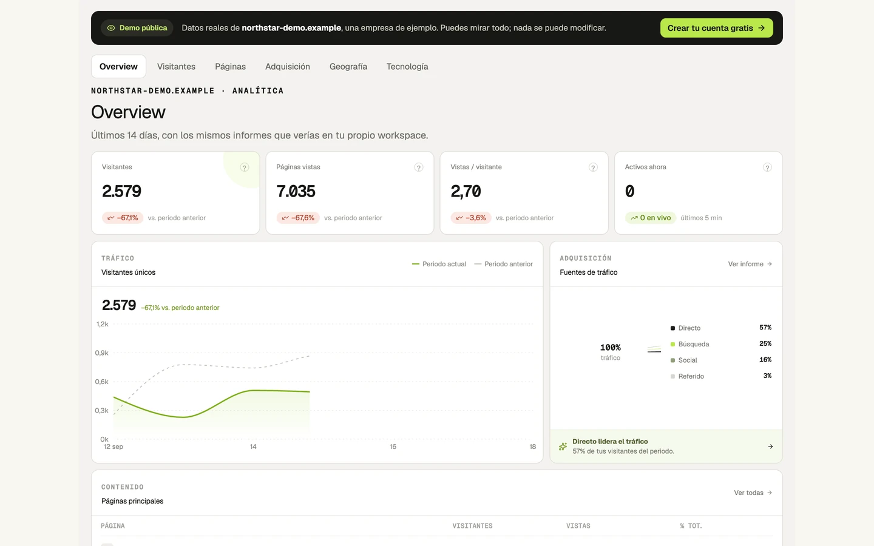Click the Demo pública badge
874x546 pixels.
[x=137, y=28]
